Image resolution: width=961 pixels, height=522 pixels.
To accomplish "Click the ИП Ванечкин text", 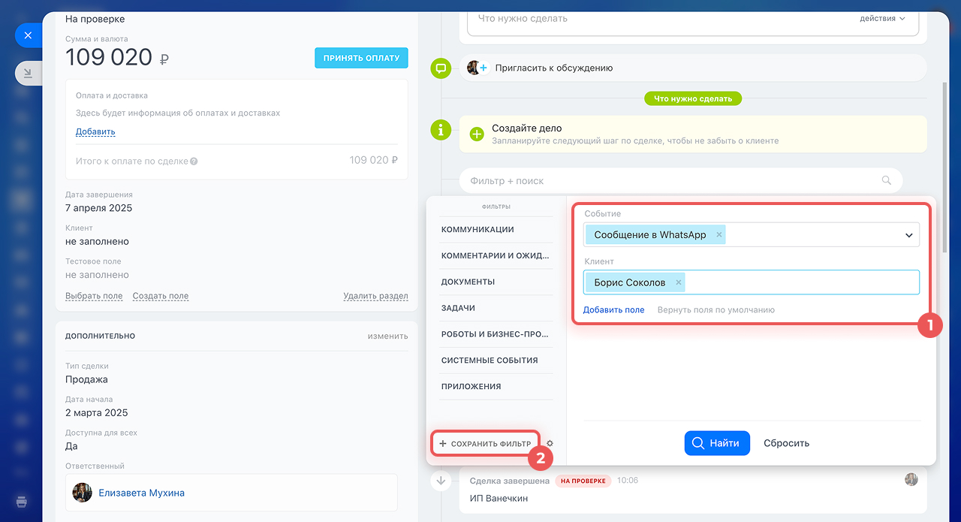I will point(499,498).
